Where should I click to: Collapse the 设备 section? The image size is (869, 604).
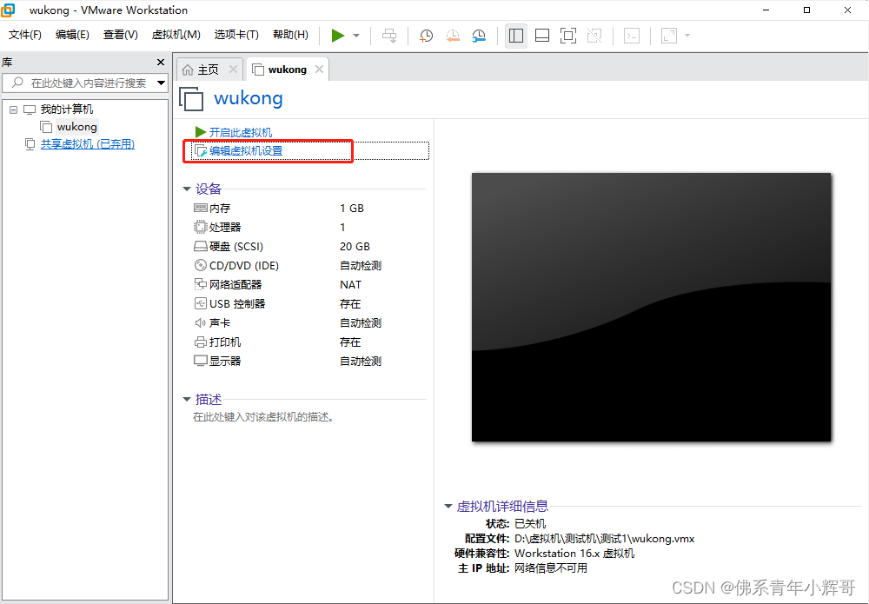(x=187, y=189)
